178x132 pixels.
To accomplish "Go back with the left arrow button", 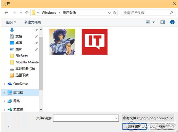I will [x=6, y=13].
